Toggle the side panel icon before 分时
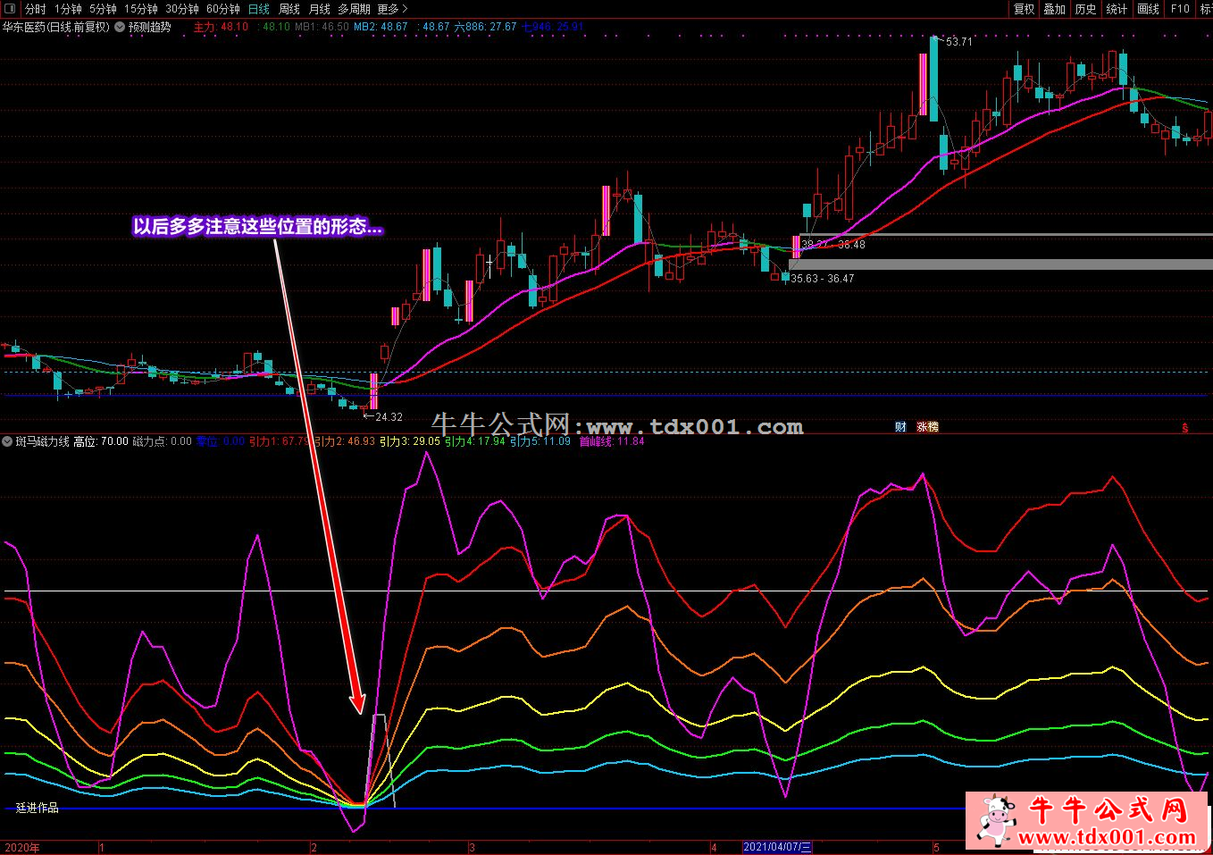 [x=9, y=8]
